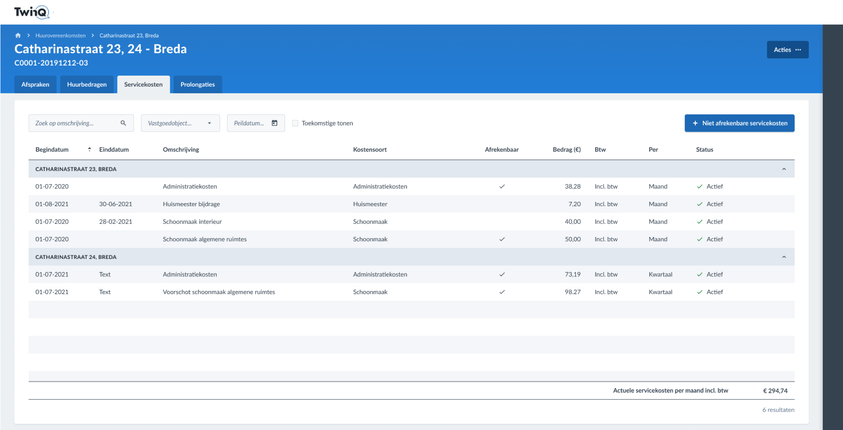Screen dimensions: 843x430
Task: Open the Prolongaties tab
Action: click(x=198, y=84)
